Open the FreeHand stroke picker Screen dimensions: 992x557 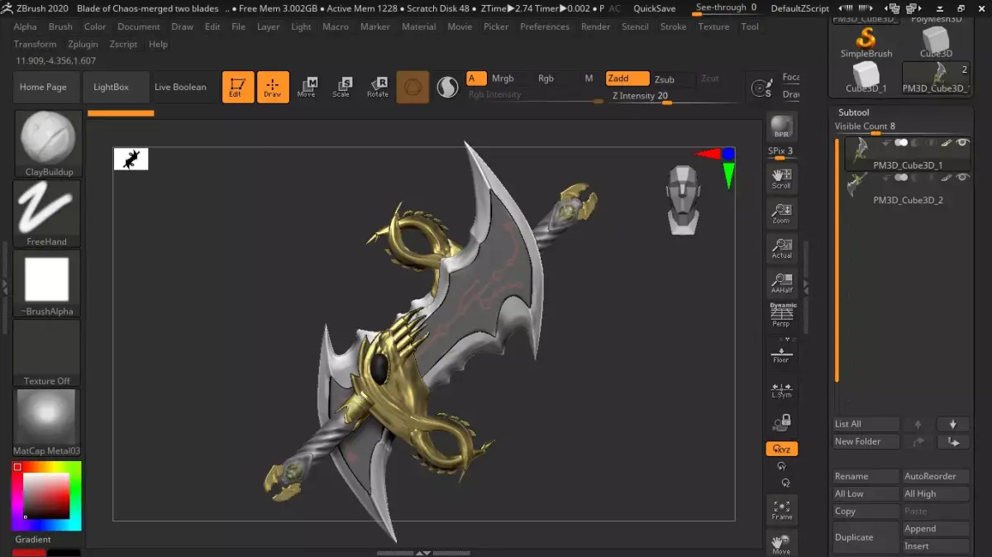47,214
